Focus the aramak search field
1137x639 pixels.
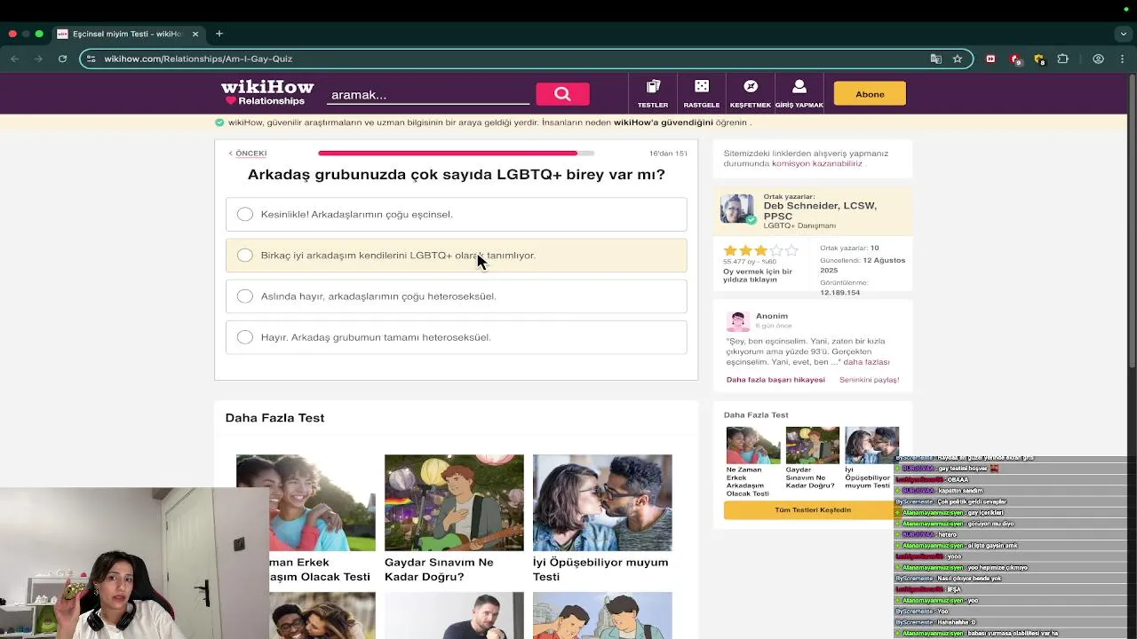(428, 95)
